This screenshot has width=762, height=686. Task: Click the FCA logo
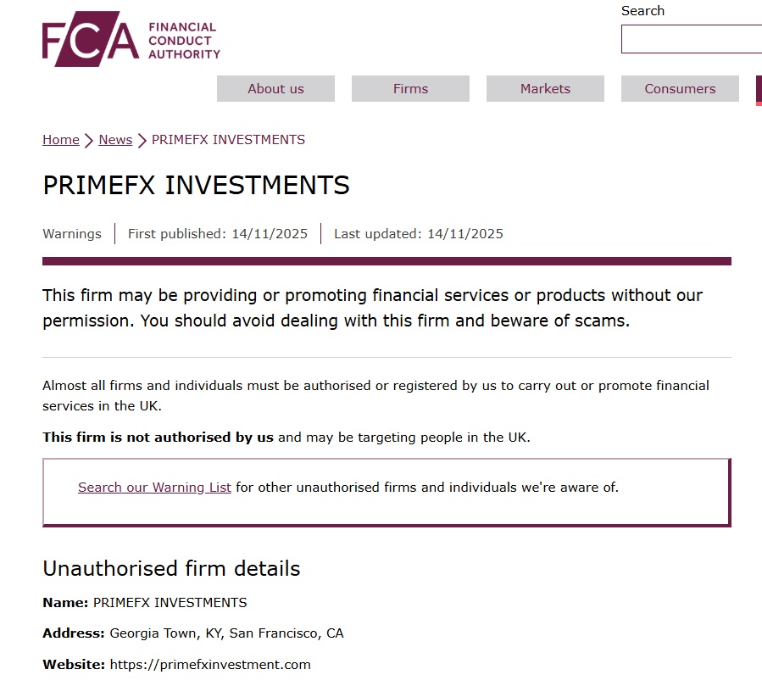131,39
